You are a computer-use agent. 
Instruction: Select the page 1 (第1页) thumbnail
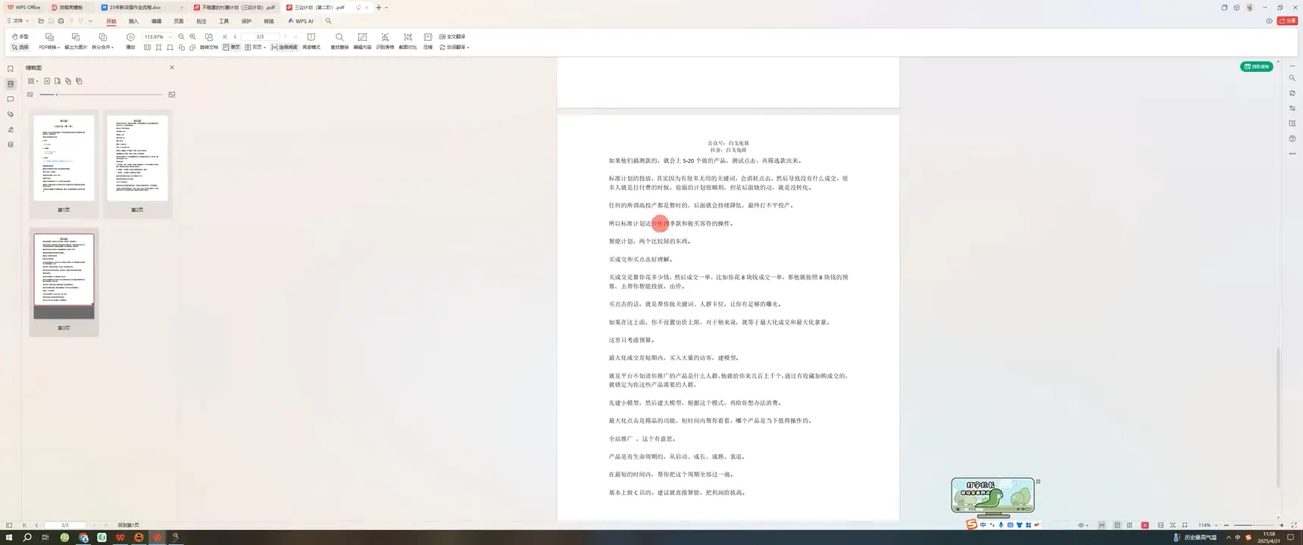[x=64, y=158]
